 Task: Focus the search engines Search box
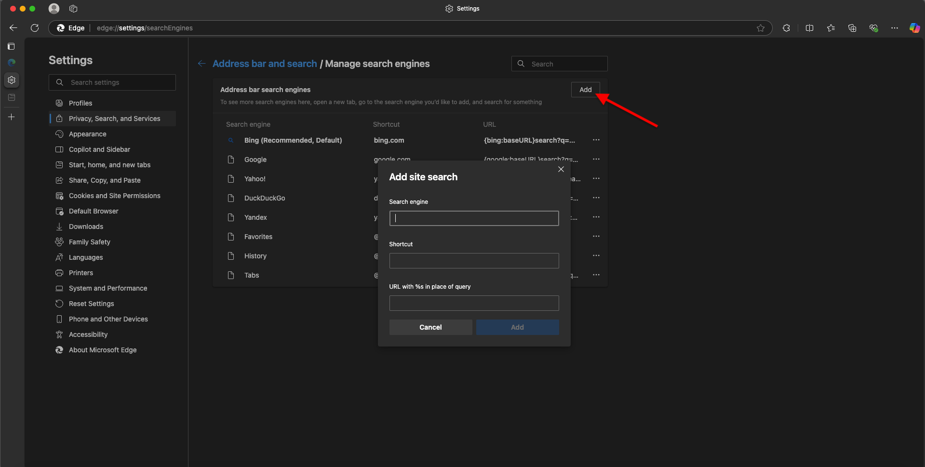pos(559,64)
